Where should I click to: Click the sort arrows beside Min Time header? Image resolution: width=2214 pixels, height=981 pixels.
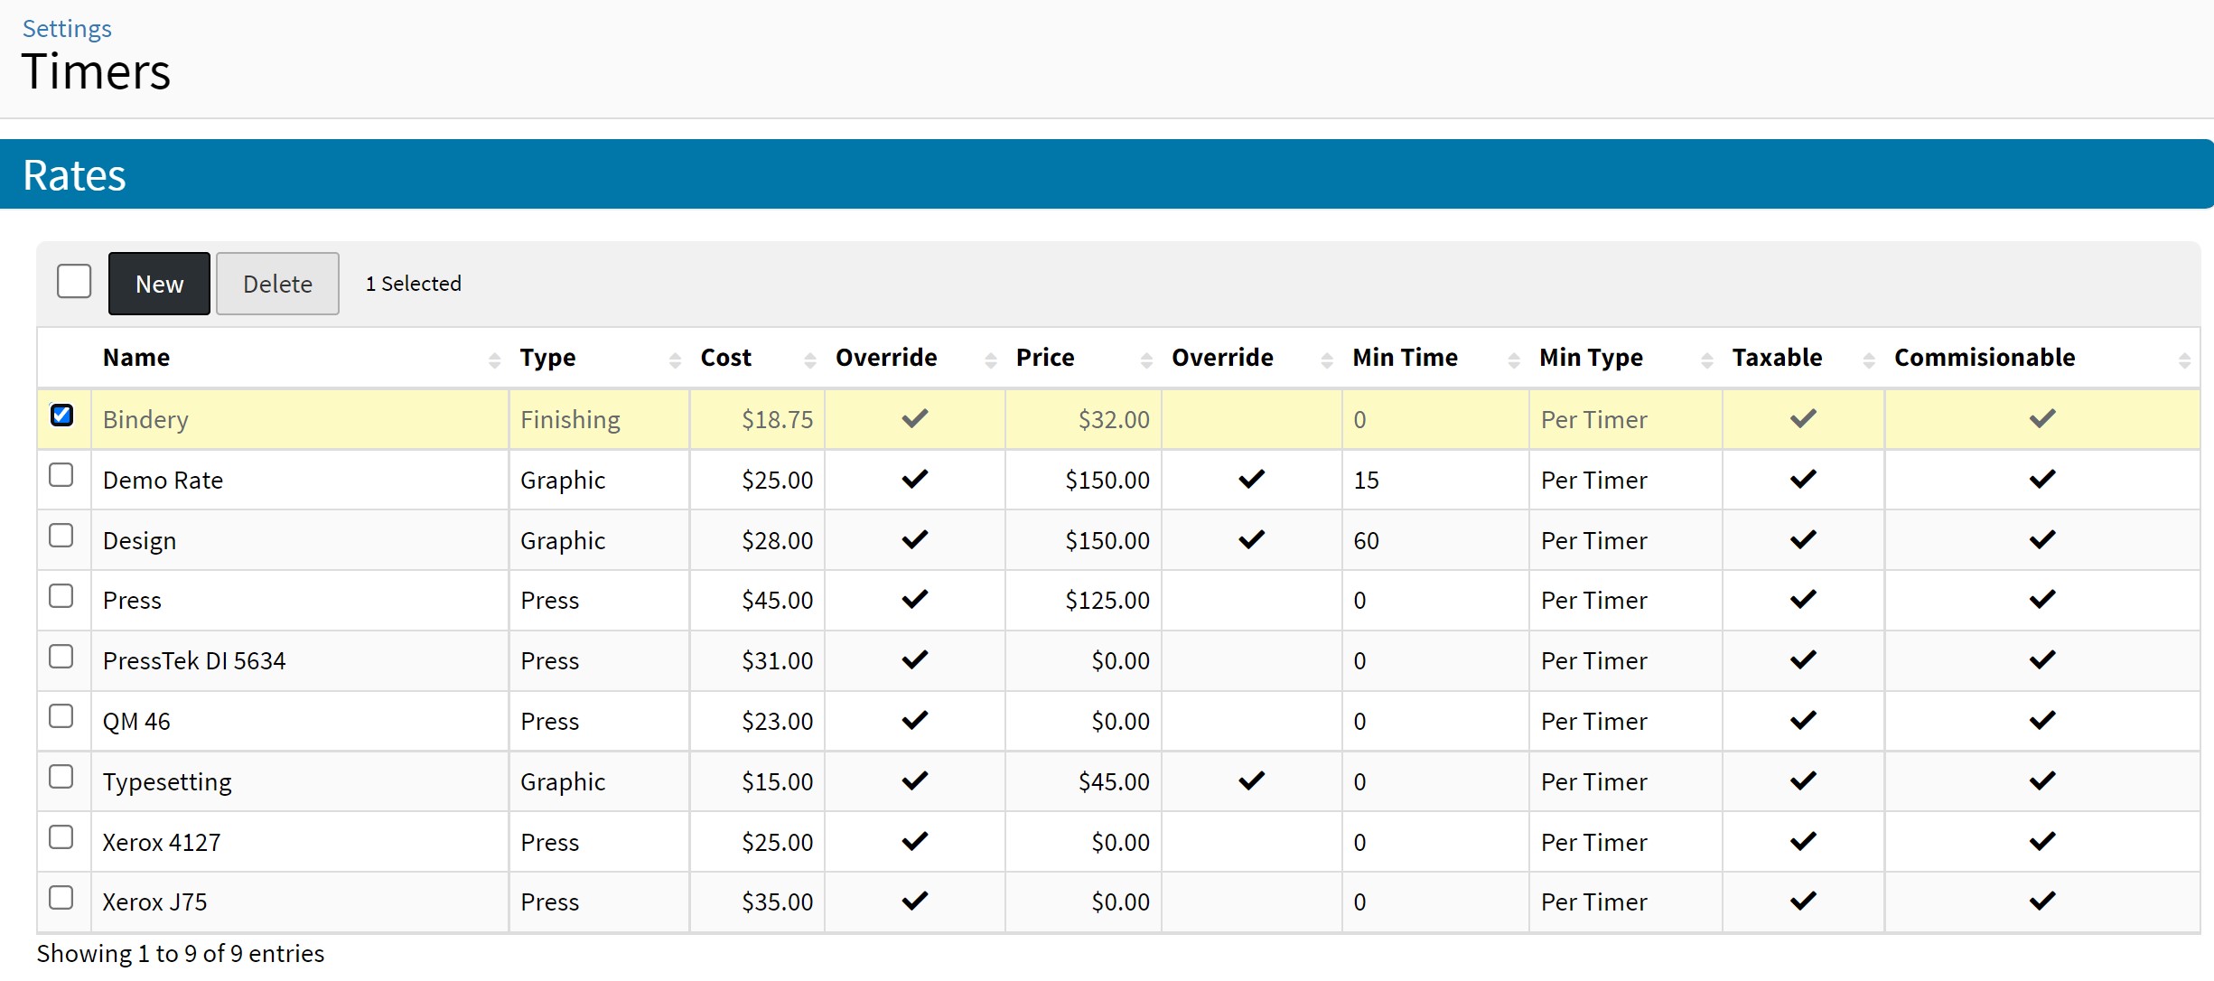pos(1514,360)
